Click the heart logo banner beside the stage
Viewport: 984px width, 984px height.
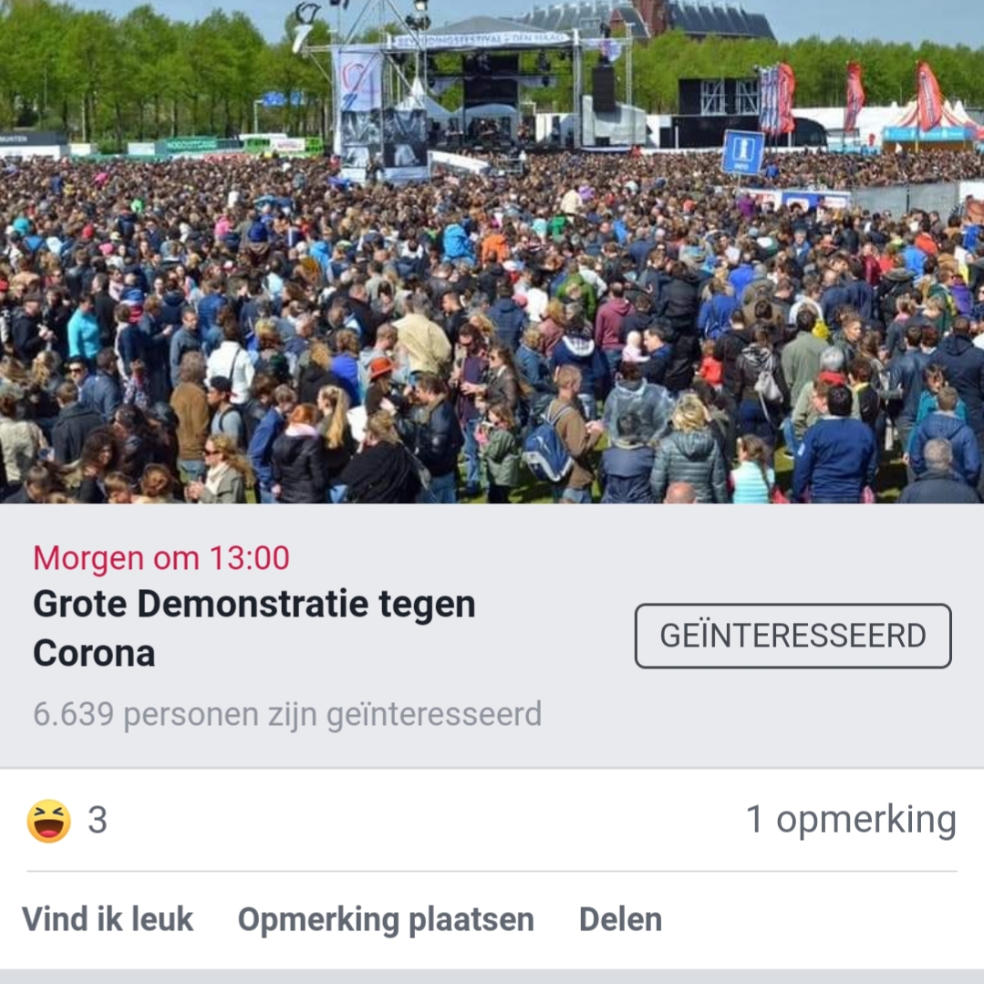point(357,81)
